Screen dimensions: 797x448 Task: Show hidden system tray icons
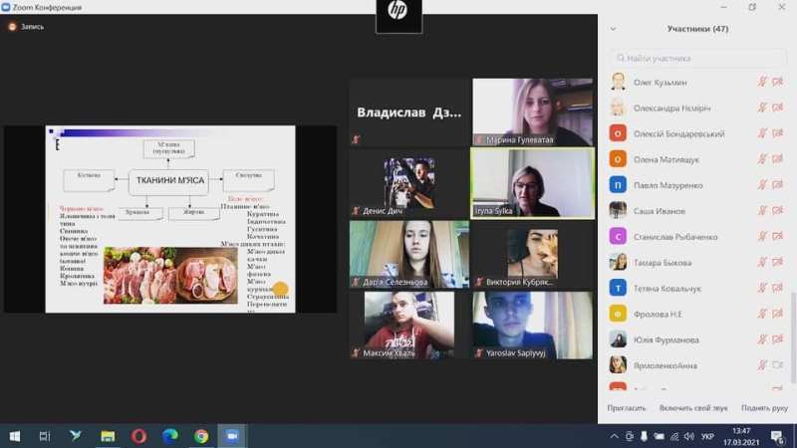[x=614, y=436]
